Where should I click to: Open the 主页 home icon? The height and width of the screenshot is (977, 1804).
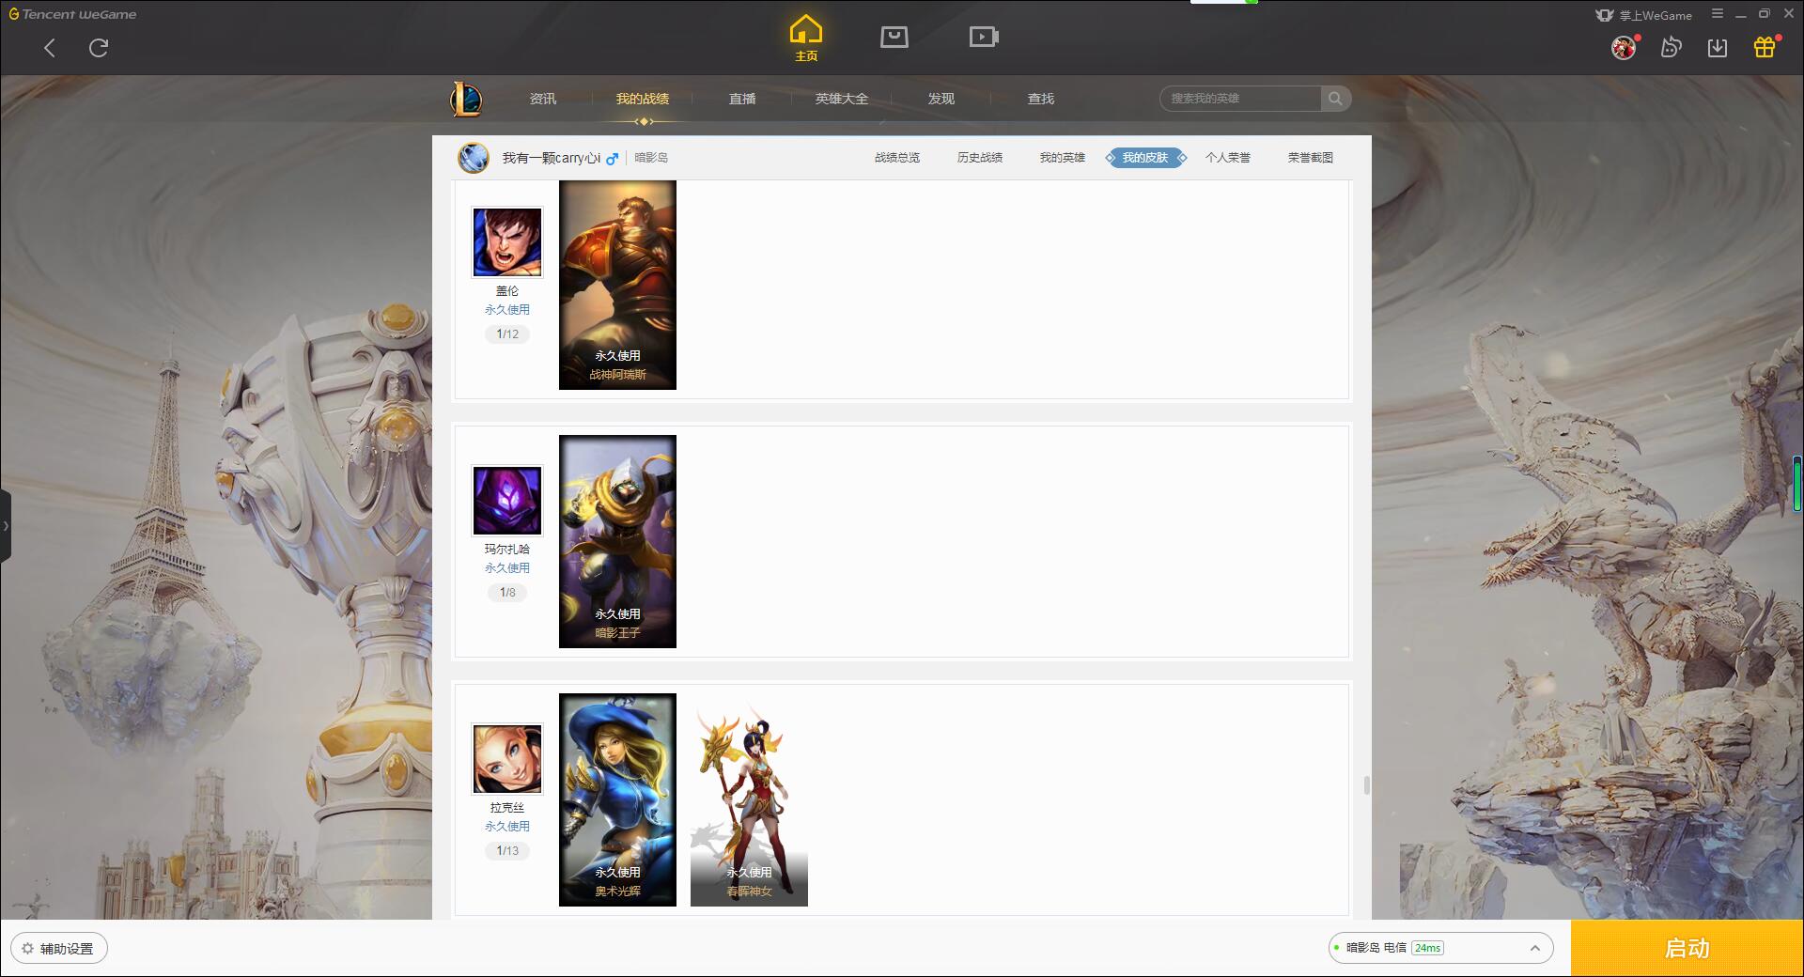click(806, 39)
